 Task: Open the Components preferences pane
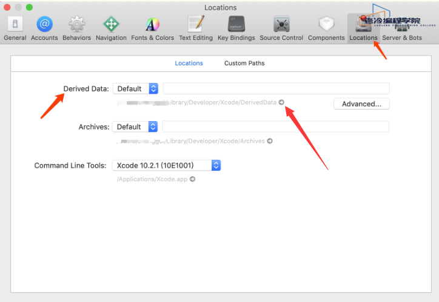(326, 28)
